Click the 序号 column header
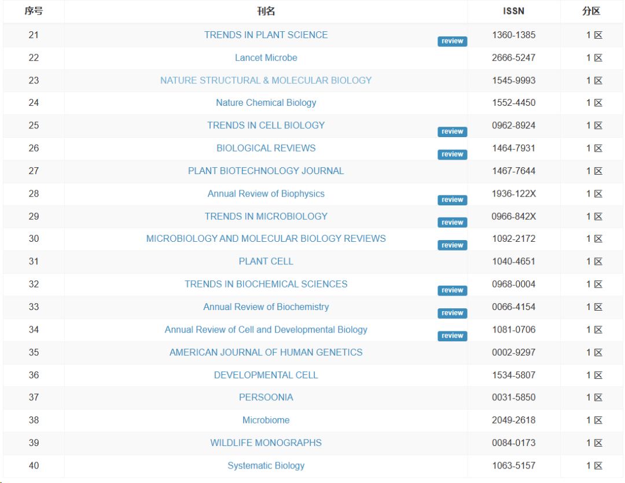625x483 pixels. click(34, 11)
